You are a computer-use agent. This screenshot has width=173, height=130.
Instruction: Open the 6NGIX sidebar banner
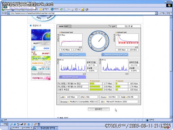tap(41, 48)
